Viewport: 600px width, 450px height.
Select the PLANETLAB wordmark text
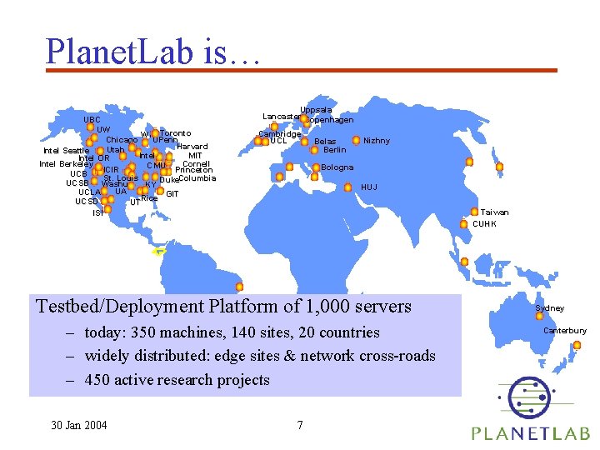tap(532, 433)
